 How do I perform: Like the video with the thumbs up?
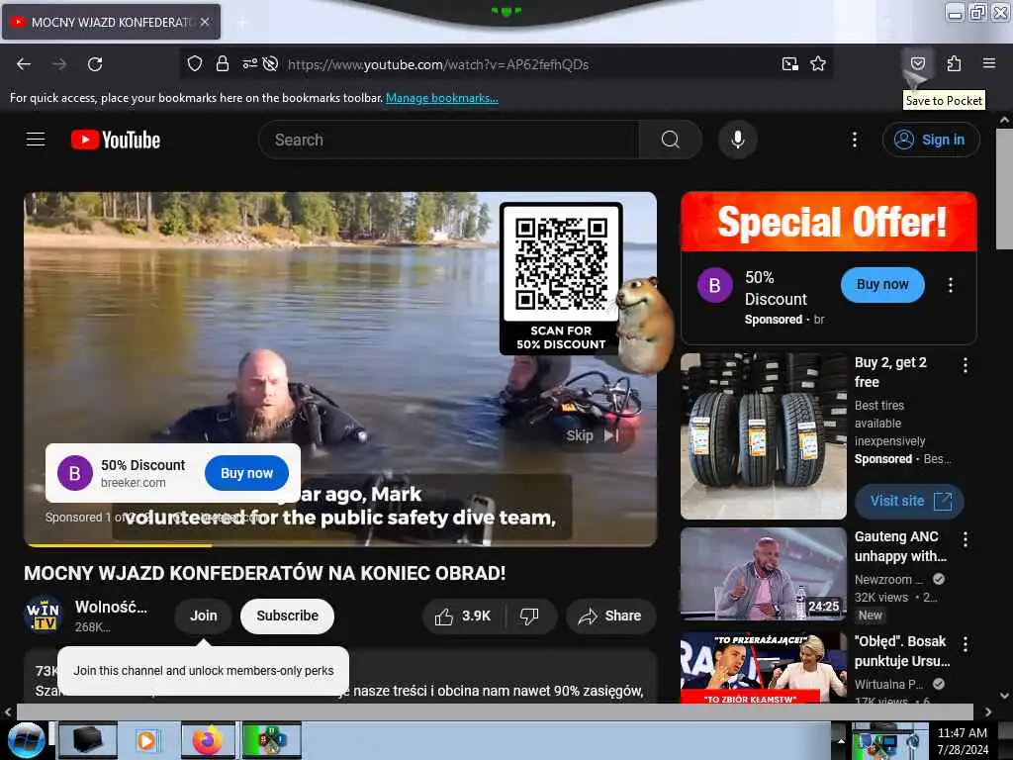pos(463,616)
